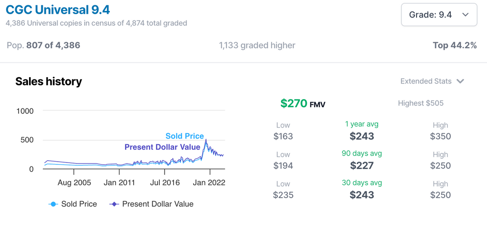The image size is (487, 228).
Task: Select the 30 days avg label
Action: [361, 183]
